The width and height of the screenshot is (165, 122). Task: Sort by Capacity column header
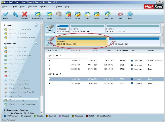[72, 51]
